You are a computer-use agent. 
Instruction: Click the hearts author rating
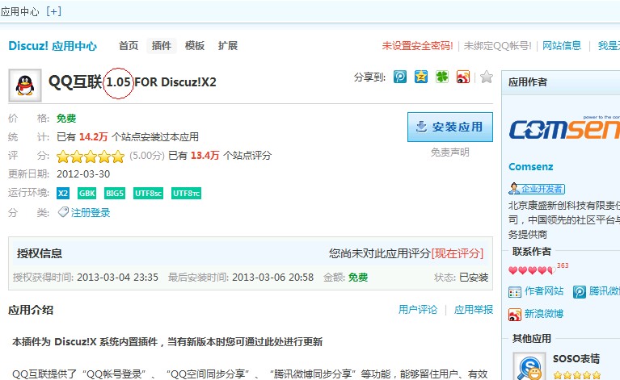click(533, 270)
